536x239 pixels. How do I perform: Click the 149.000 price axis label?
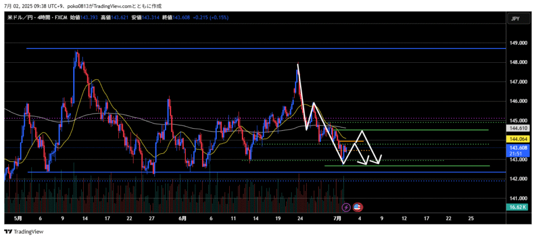(x=518, y=43)
